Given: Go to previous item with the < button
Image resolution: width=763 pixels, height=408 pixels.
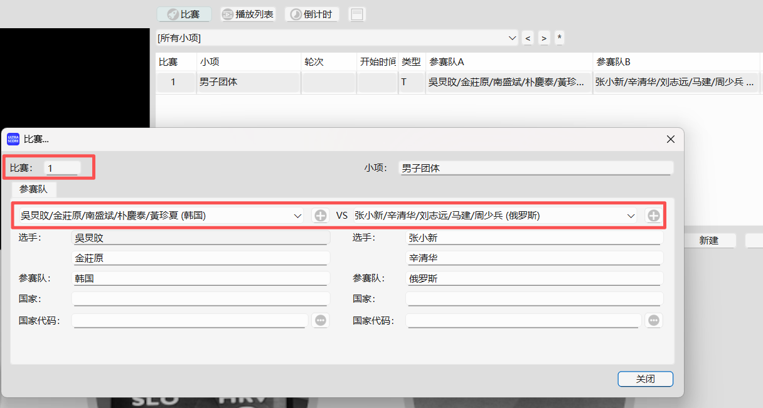Looking at the screenshot, I should pyautogui.click(x=527, y=38).
